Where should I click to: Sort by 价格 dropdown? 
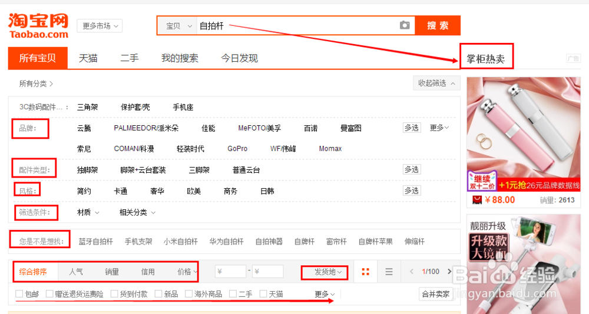tap(187, 272)
